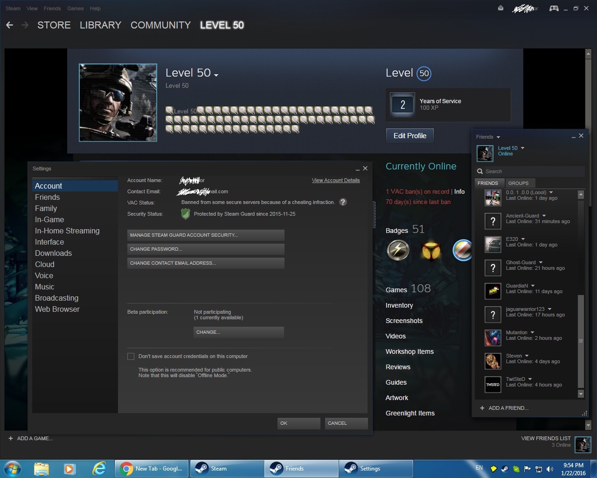597x478 pixels.
Task: Click the beta participation Change button
Action: pyautogui.click(x=239, y=332)
